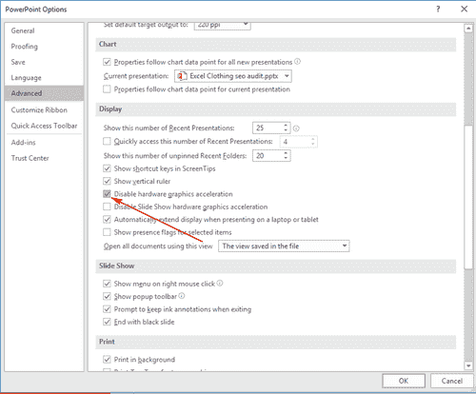476x394 pixels.
Task: Click the PowerPoint file icon in Current presentation box
Action: 182,76
